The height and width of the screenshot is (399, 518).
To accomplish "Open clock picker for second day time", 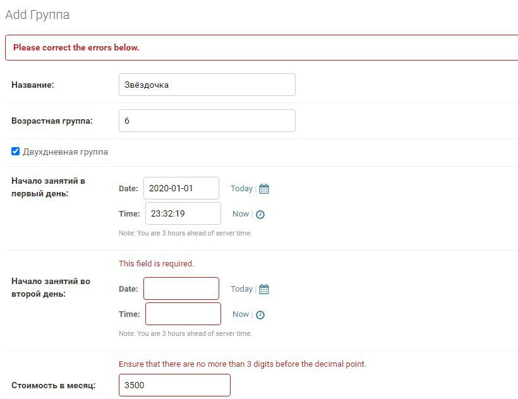I will coord(260,315).
